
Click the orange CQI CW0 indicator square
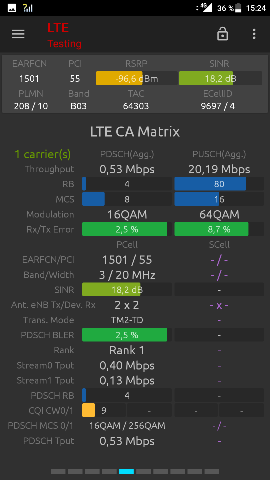coord(88,410)
